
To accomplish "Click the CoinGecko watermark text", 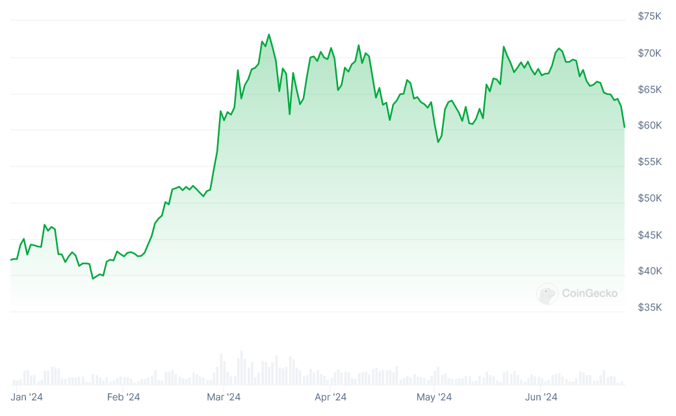I will pos(590,294).
